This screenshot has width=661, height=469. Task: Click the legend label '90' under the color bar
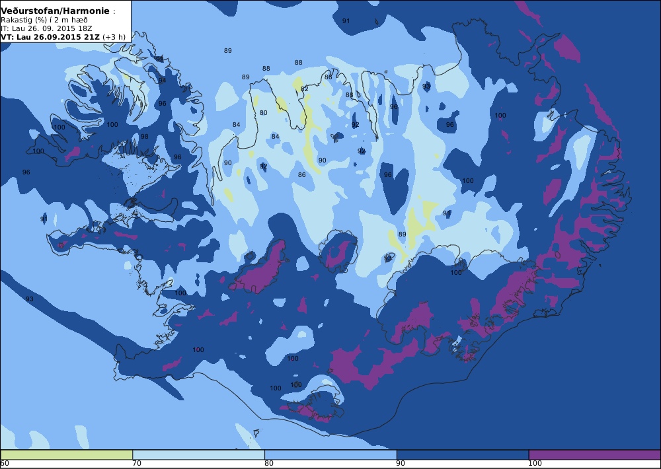click(x=401, y=464)
